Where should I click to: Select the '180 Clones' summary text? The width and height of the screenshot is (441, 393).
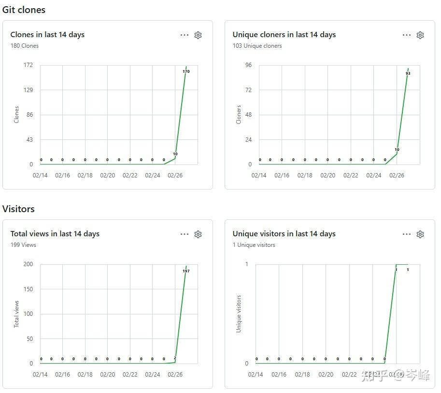(x=25, y=46)
